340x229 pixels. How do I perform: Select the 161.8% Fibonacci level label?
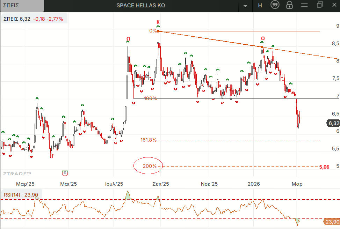click(x=149, y=140)
